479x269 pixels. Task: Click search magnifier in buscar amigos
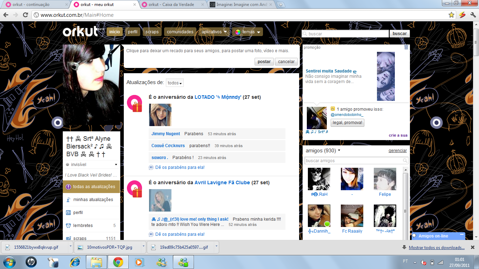click(x=405, y=161)
